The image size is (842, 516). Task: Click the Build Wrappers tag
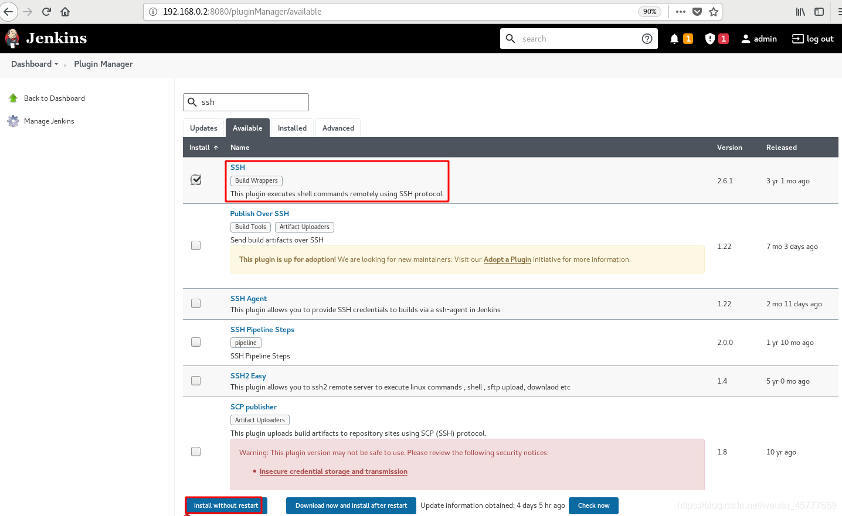[x=256, y=181]
